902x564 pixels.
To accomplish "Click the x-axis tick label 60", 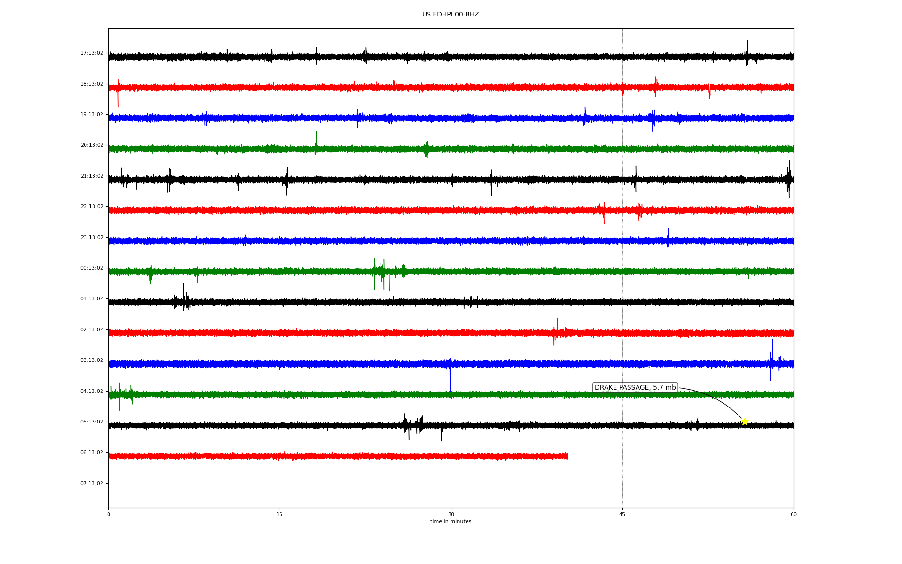I will click(x=793, y=514).
